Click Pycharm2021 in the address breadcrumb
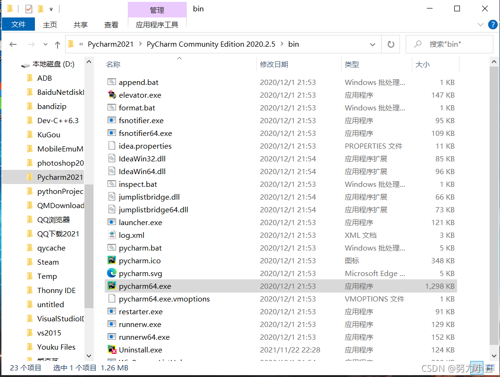500x377 pixels. coord(111,44)
